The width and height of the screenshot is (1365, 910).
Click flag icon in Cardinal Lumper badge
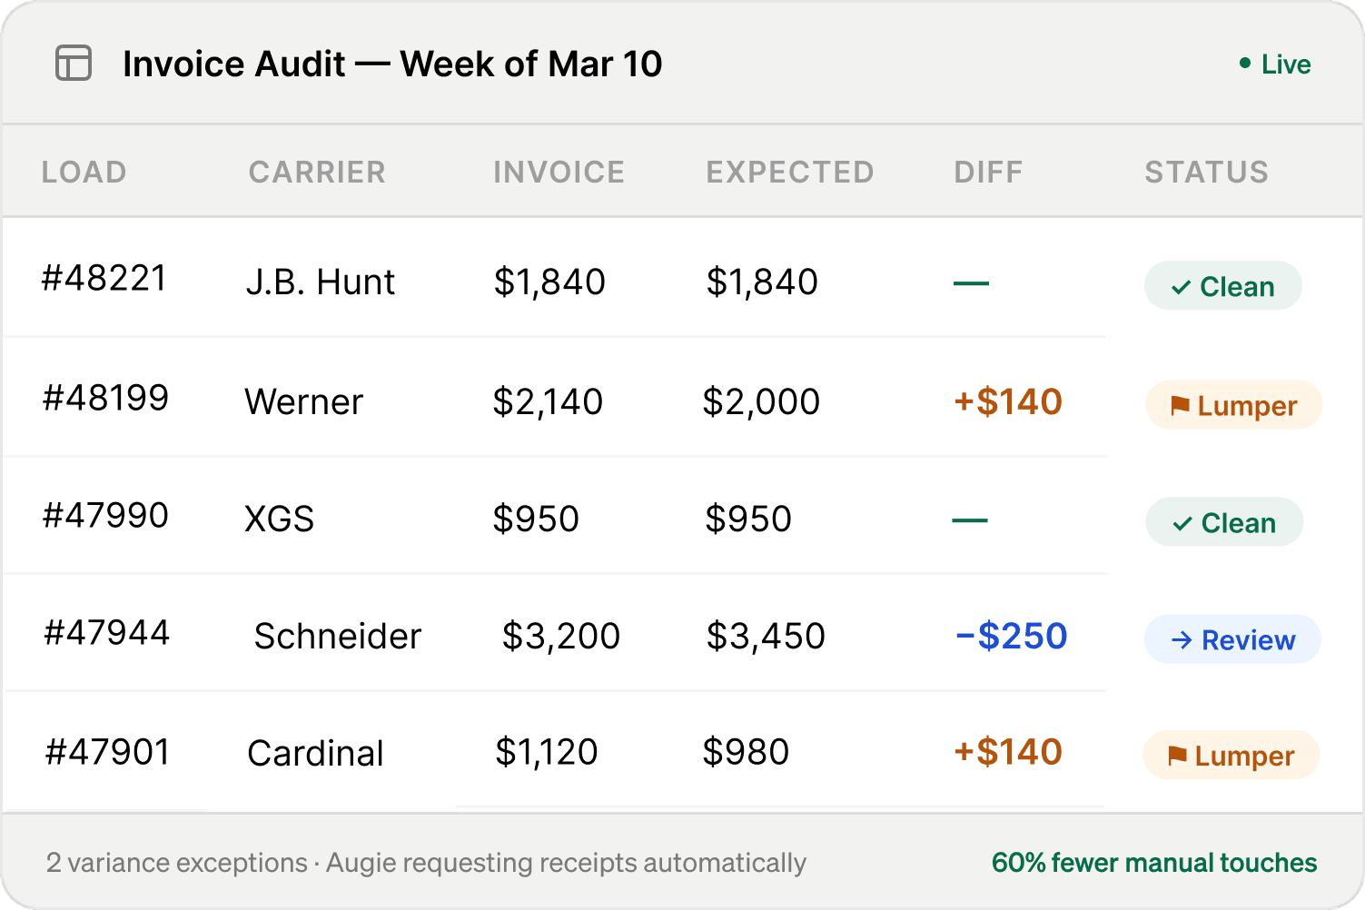point(1177,756)
